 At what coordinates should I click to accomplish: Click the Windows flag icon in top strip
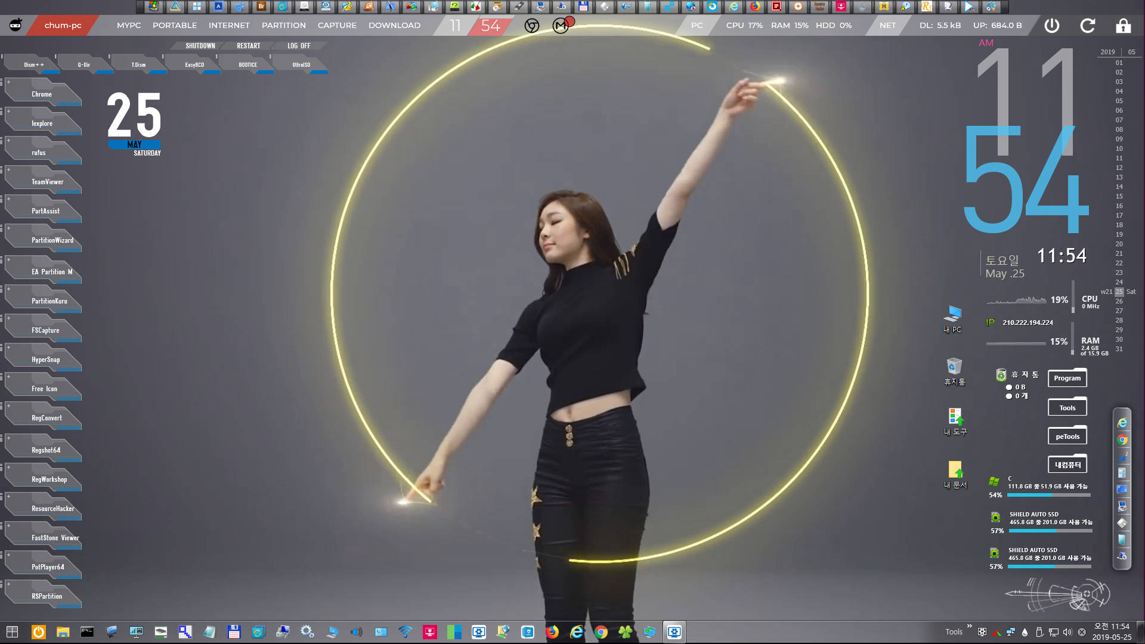(x=154, y=7)
